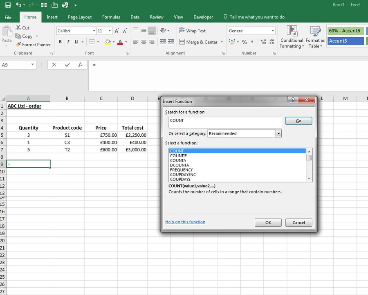Increase indent icon

click(x=171, y=42)
